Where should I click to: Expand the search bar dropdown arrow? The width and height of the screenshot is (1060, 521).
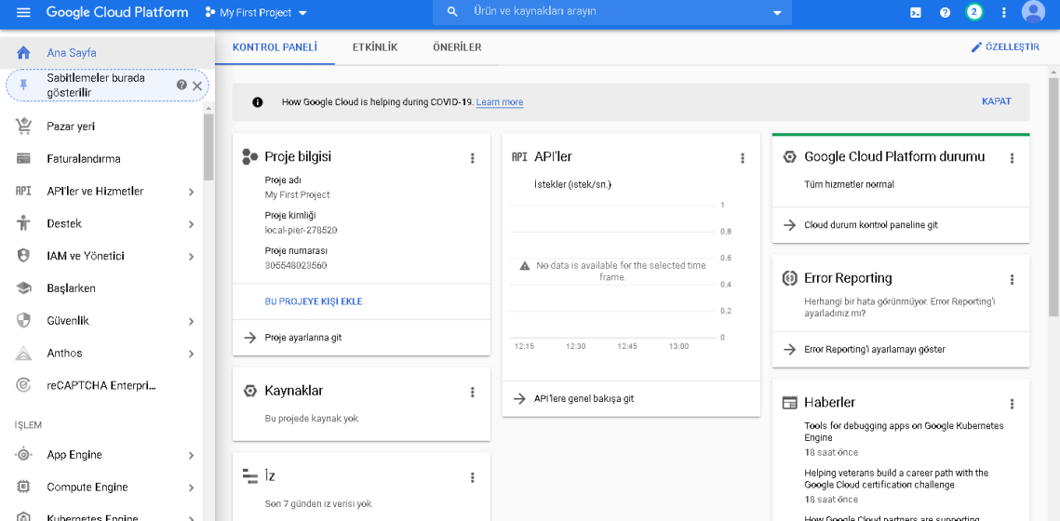(777, 13)
